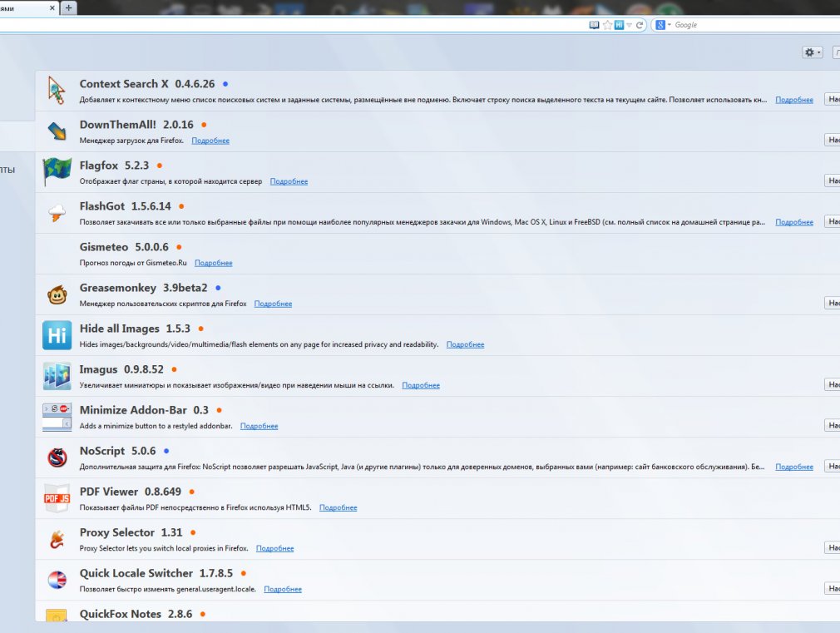Click the settings button in DownThemAll! row
Image resolution: width=840 pixels, height=633 pixels.
832,140
